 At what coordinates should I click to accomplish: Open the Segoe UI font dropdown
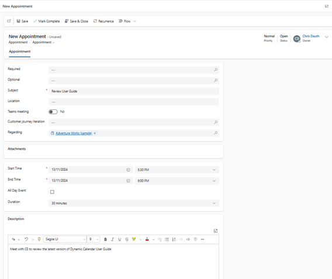point(65,239)
